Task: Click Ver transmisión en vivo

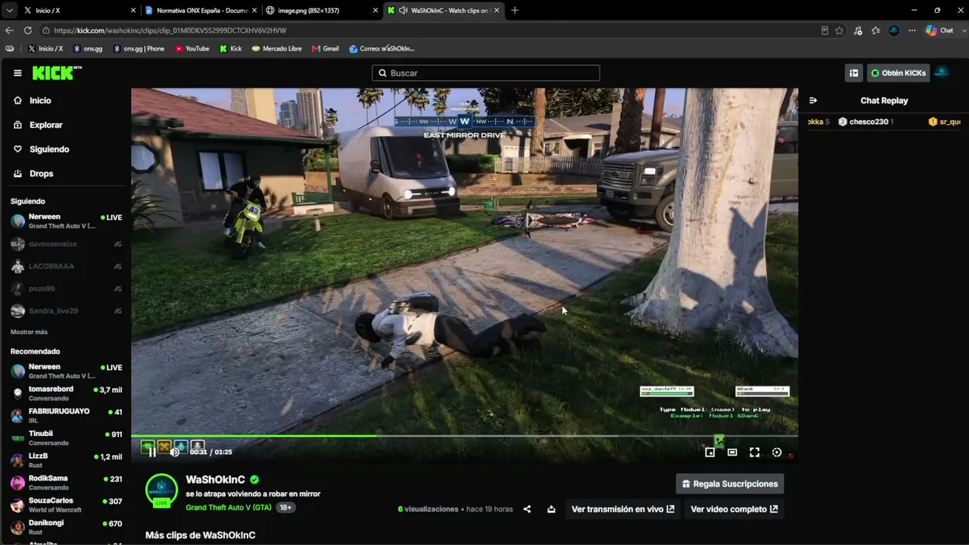Action: tap(623, 509)
